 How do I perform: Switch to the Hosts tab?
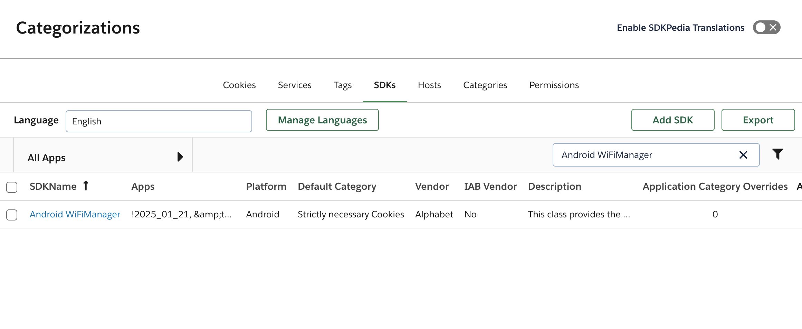click(429, 85)
